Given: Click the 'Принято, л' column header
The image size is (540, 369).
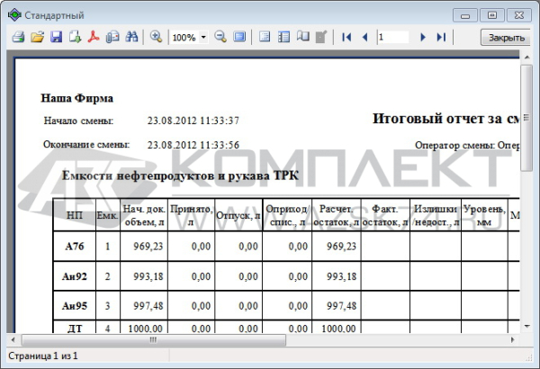Looking at the screenshot, I should click(191, 215).
